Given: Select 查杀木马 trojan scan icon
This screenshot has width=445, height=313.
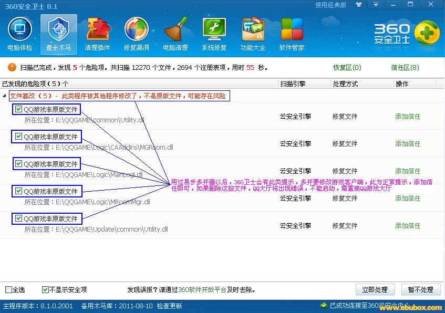Looking at the screenshot, I should tap(58, 34).
